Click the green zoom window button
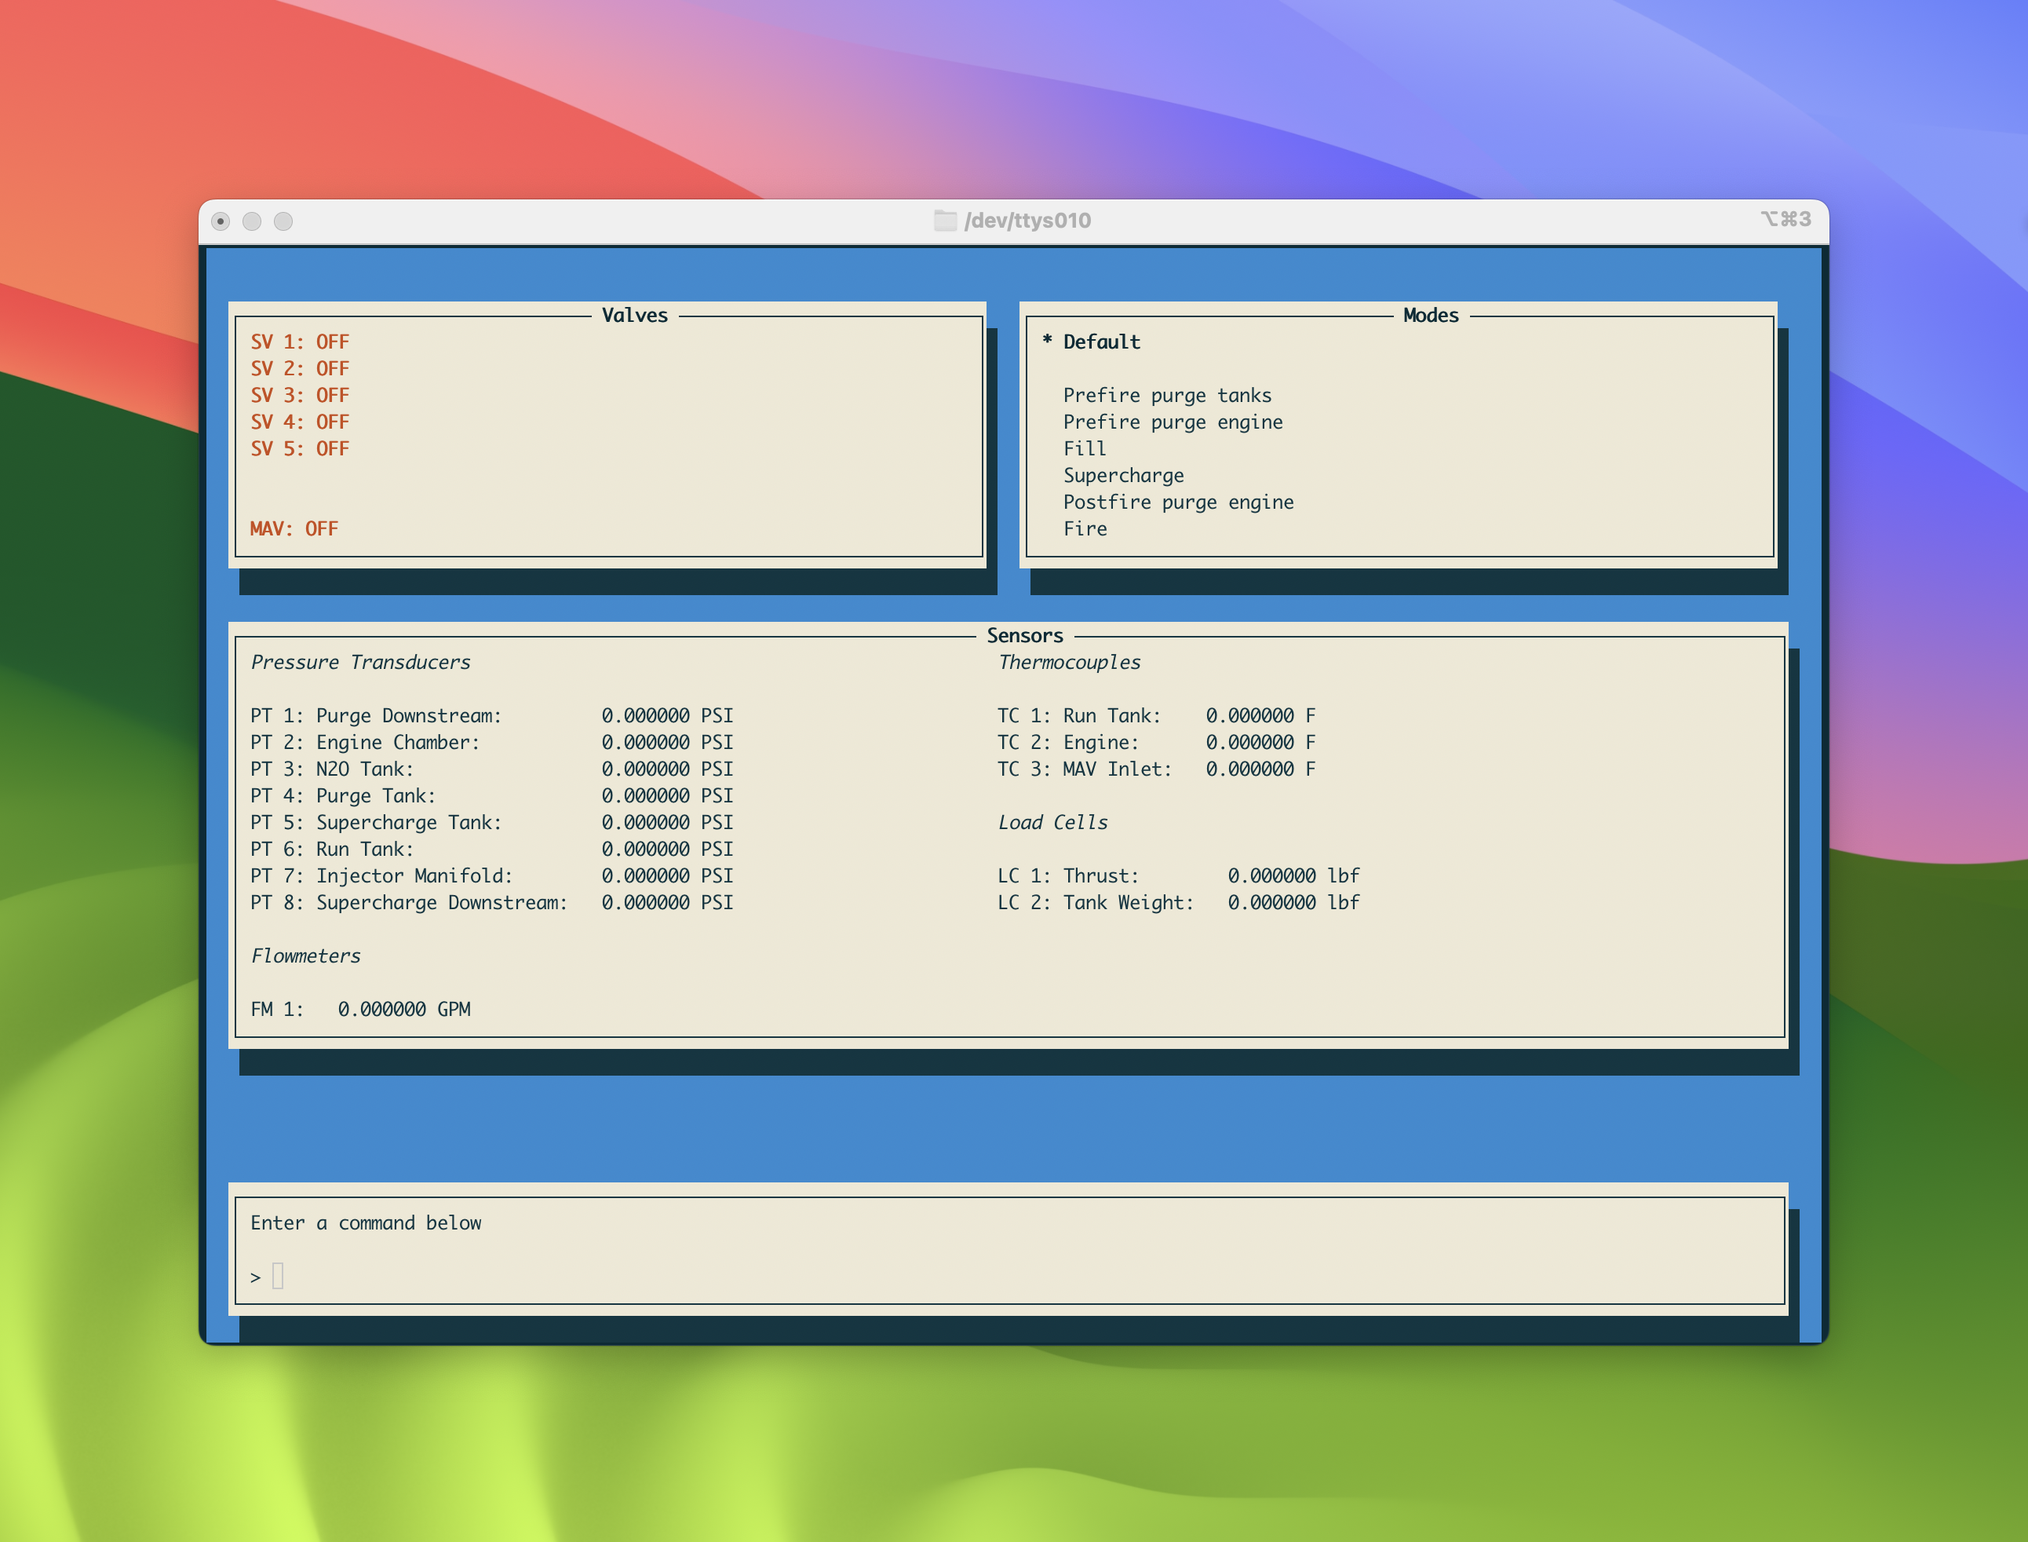Viewport: 2028px width, 1542px height. (283, 221)
